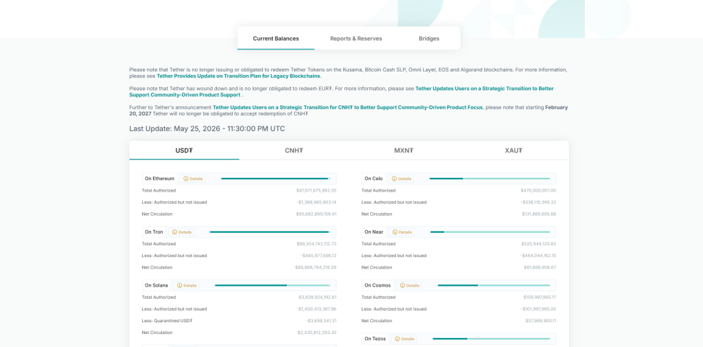Click the On Solana issuance progress bar
This screenshot has width=703, height=347.
(273, 285)
